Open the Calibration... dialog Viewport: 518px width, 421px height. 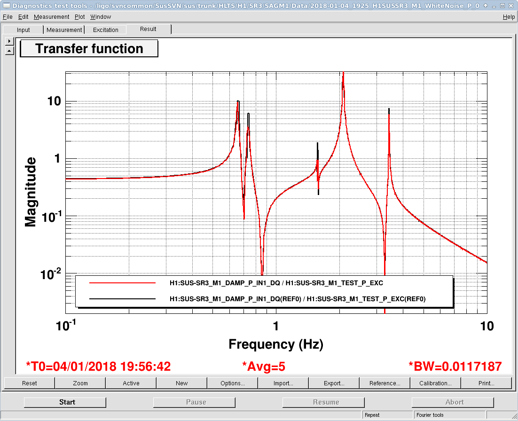(x=435, y=383)
